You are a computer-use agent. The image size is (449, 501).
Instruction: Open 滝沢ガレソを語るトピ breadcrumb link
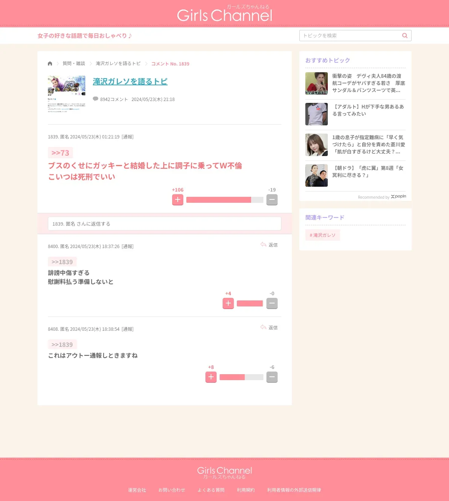[118, 64]
